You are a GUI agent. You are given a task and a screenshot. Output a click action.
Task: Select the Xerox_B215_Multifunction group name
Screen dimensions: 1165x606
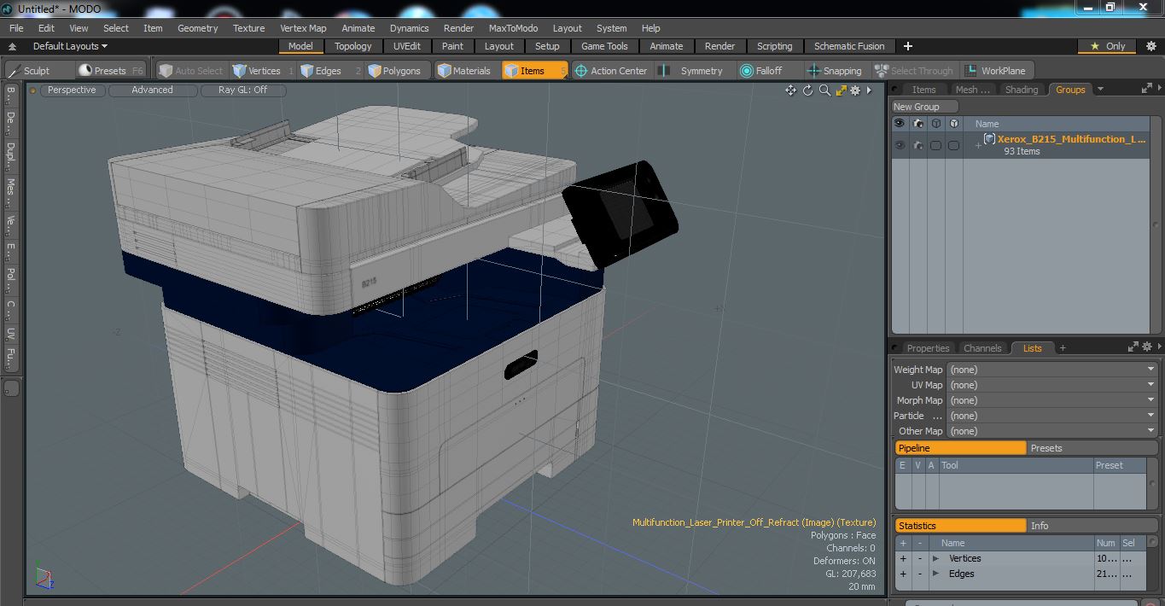1071,139
